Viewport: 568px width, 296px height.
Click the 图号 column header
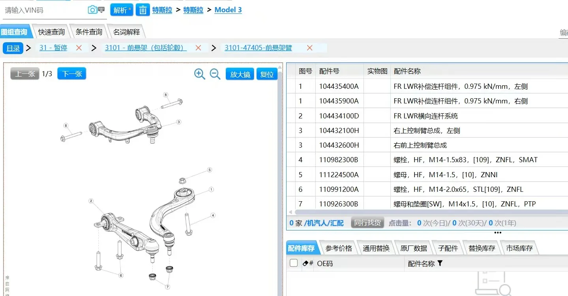306,71
